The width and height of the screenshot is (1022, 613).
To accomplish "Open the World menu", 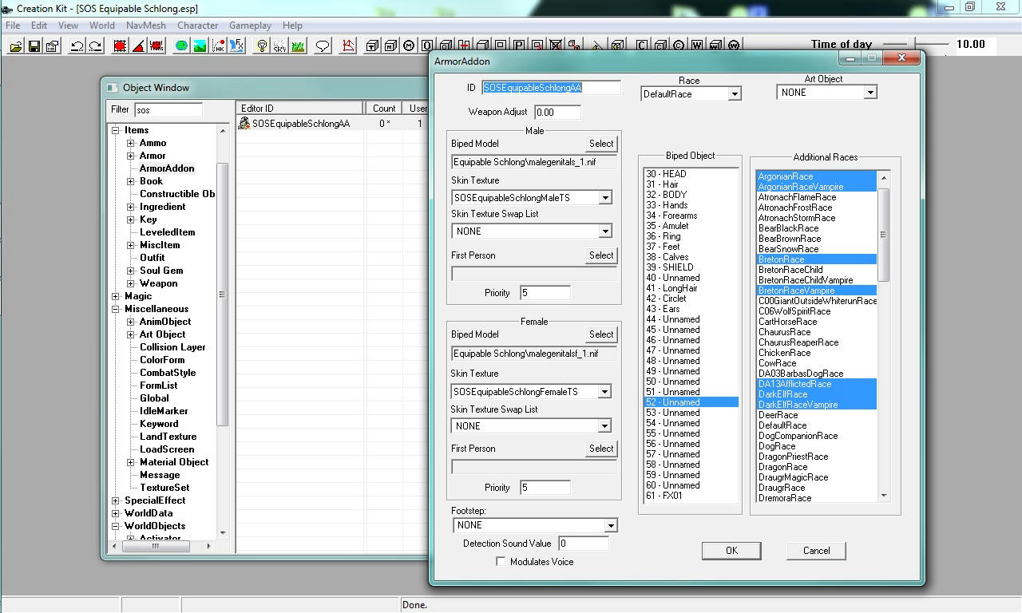I will pyautogui.click(x=102, y=26).
